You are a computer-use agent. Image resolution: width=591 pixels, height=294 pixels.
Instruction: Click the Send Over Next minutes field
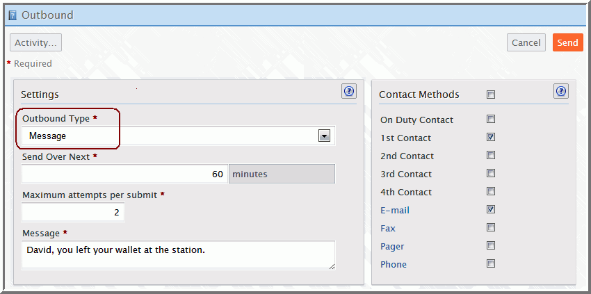(125, 174)
